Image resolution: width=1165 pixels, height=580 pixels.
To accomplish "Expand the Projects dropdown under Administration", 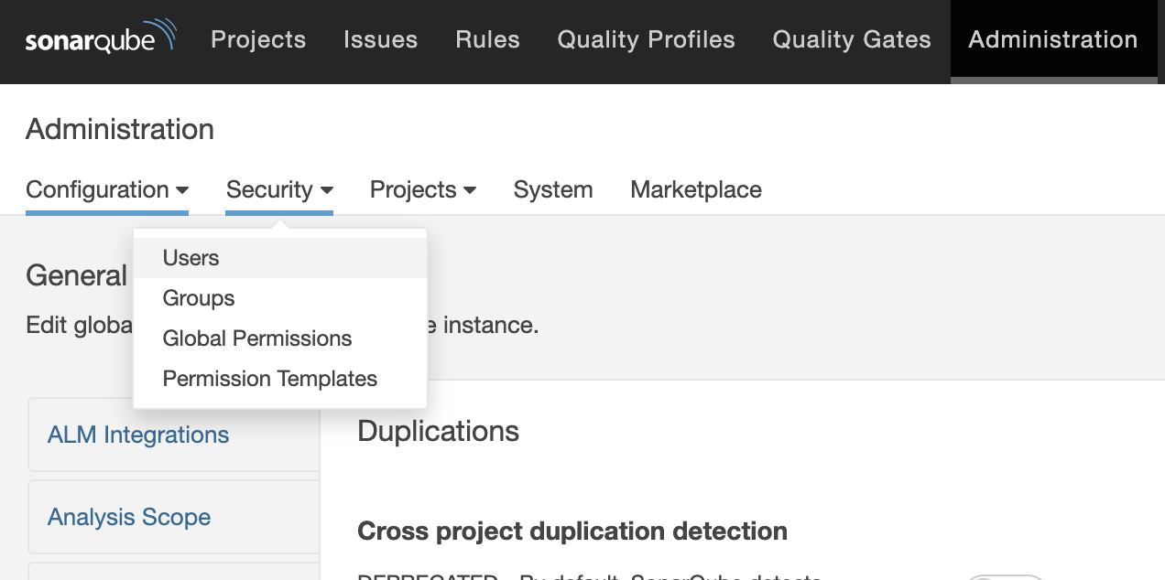I will [x=423, y=189].
